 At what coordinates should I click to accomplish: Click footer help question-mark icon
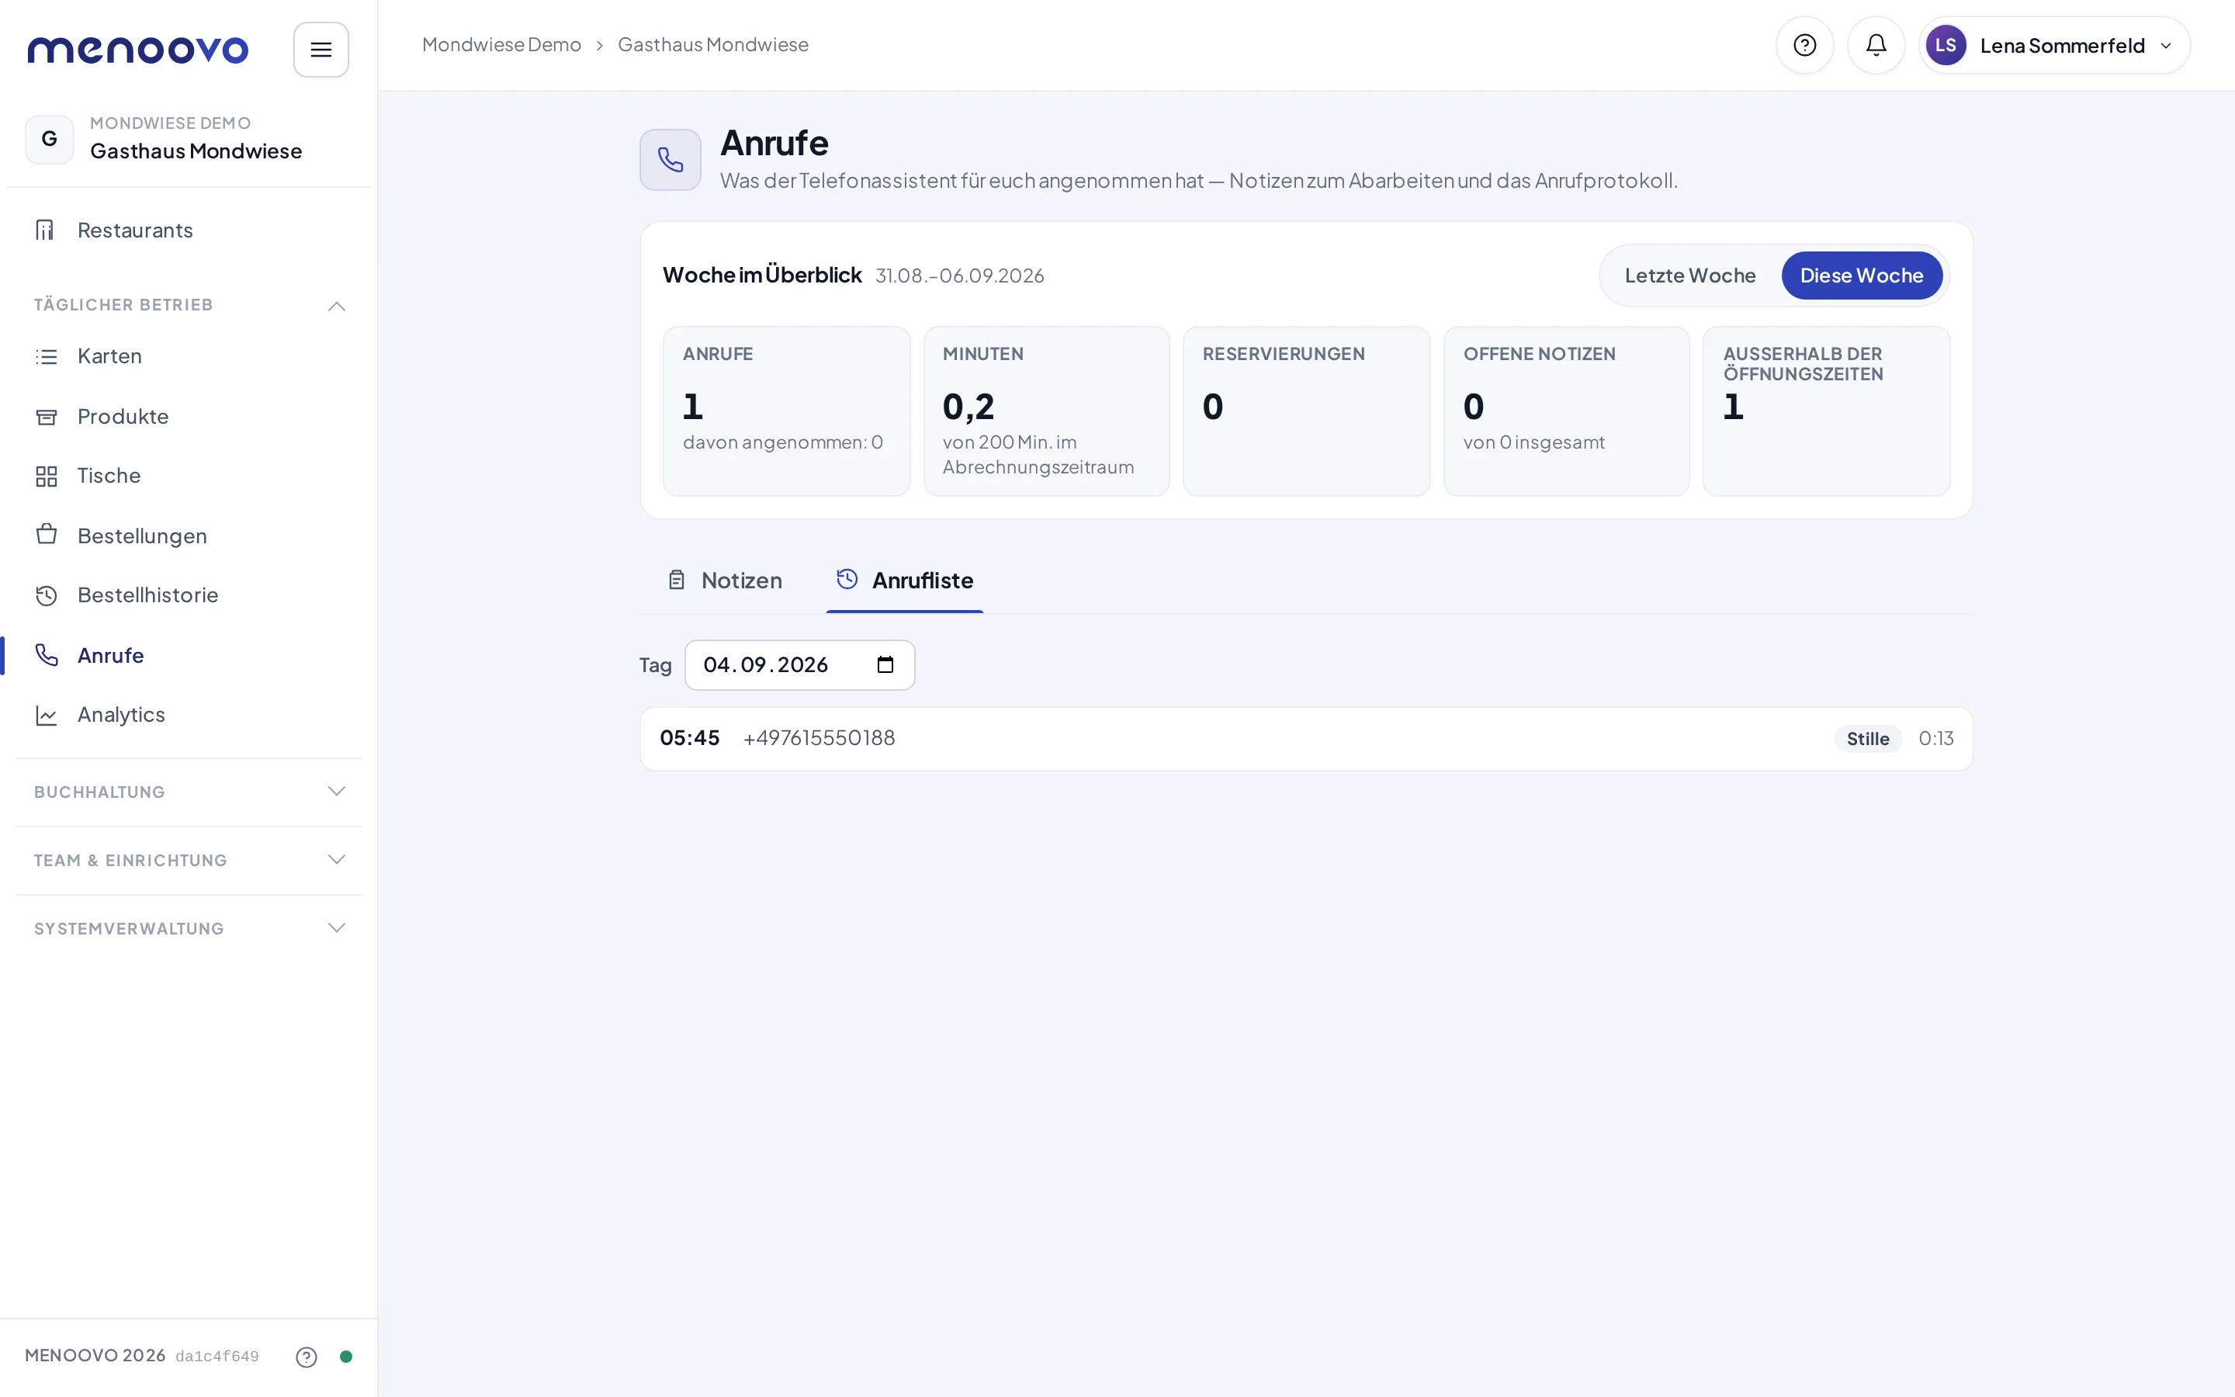[x=307, y=1357]
